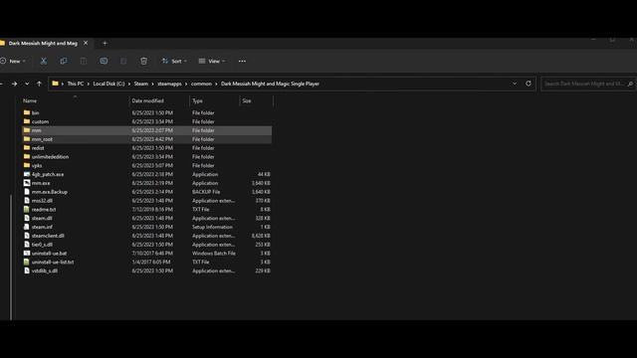Open the recent locations chevron

[27, 84]
